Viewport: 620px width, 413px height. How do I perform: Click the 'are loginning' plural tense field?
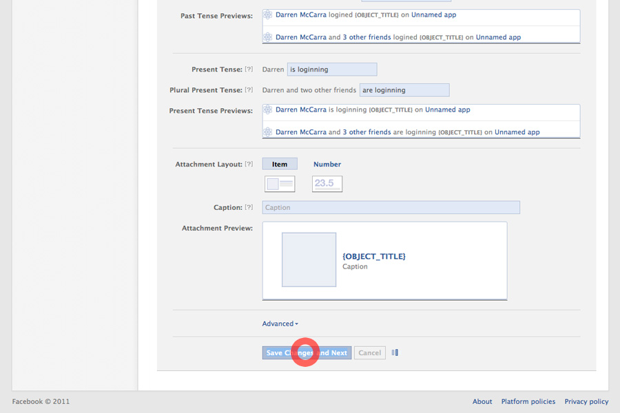404,90
